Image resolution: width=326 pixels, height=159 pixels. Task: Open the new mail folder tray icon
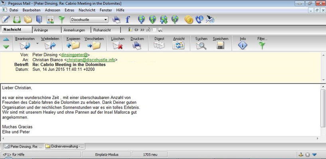tap(17, 19)
